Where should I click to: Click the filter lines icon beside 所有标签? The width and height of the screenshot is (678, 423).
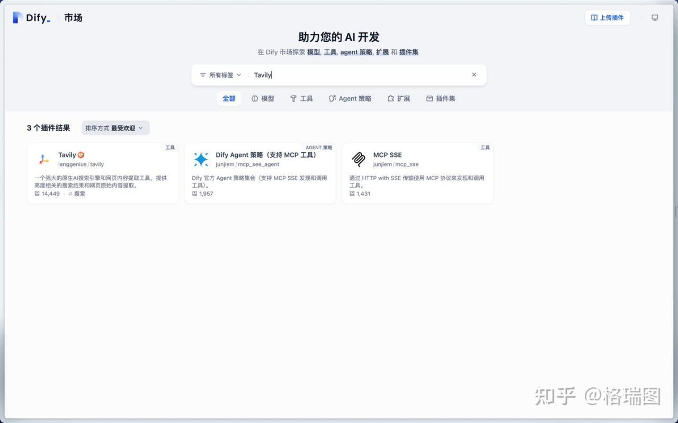click(x=203, y=75)
